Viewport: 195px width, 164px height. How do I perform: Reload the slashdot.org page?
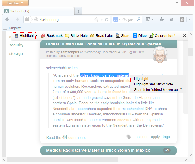pos(106,19)
